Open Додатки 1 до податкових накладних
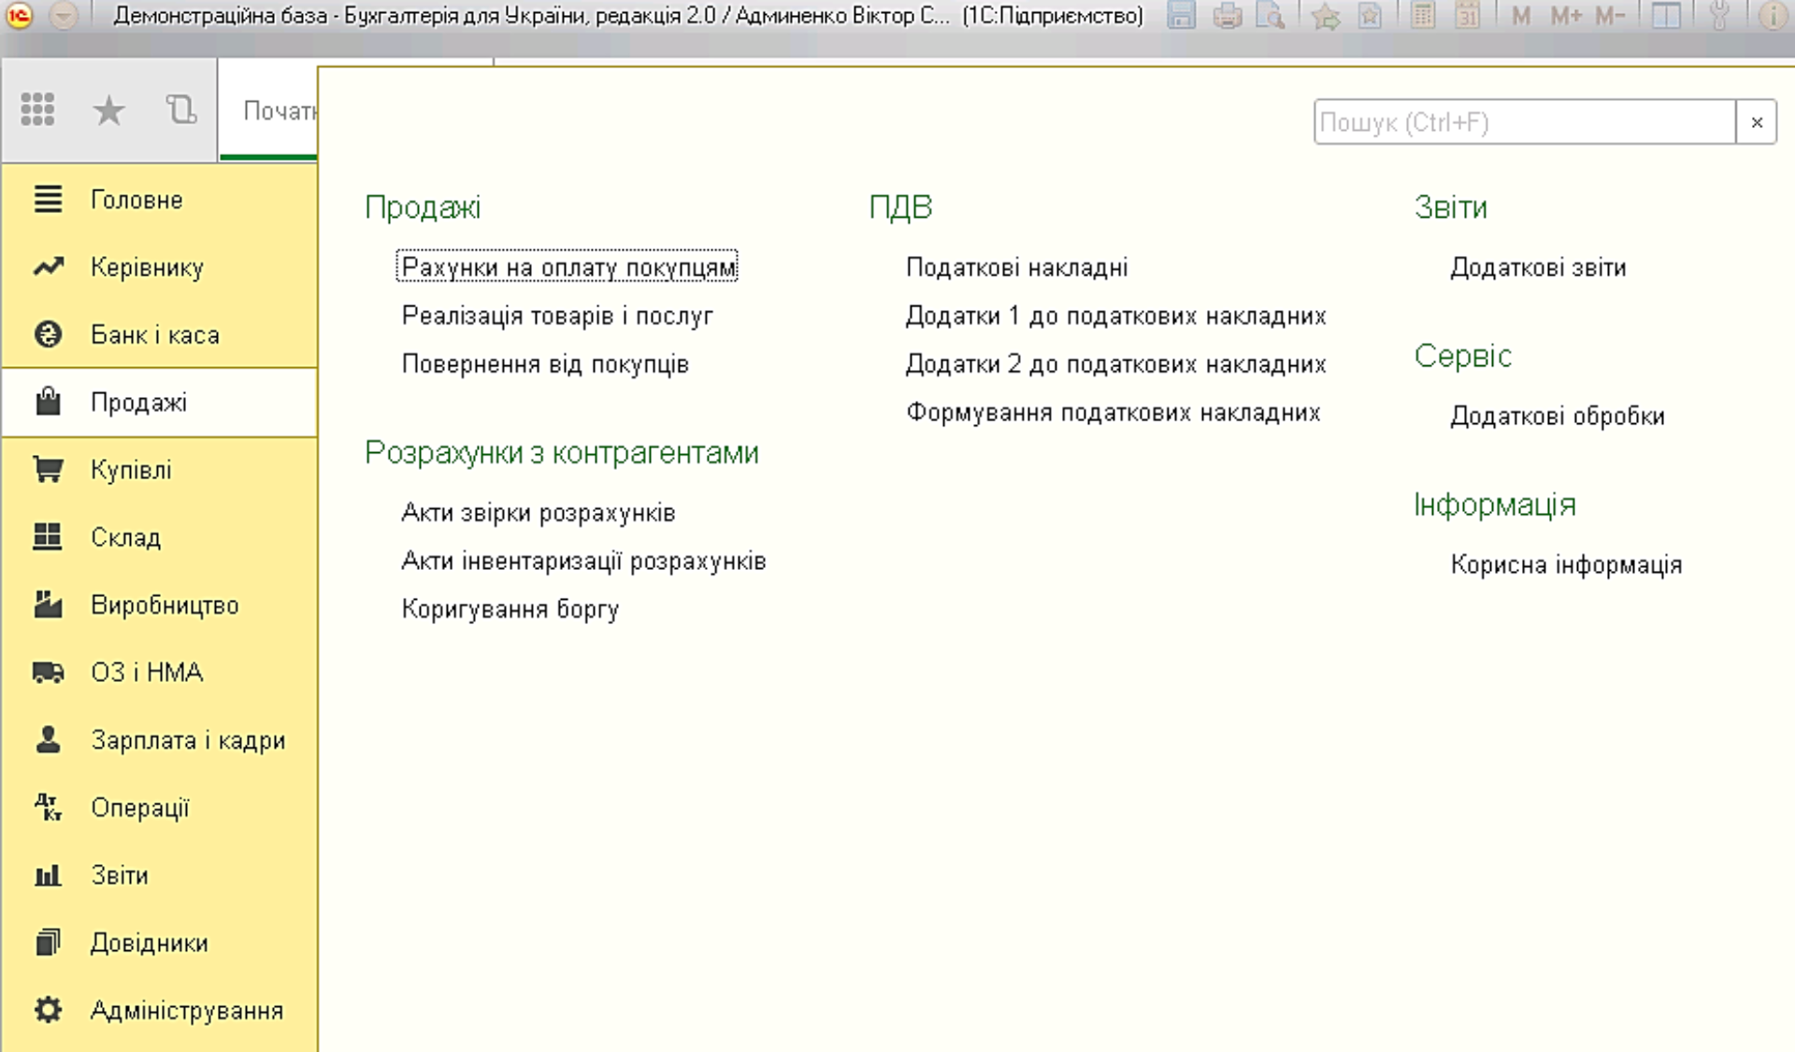Viewport: 1795px width, 1052px height. [x=1116, y=316]
